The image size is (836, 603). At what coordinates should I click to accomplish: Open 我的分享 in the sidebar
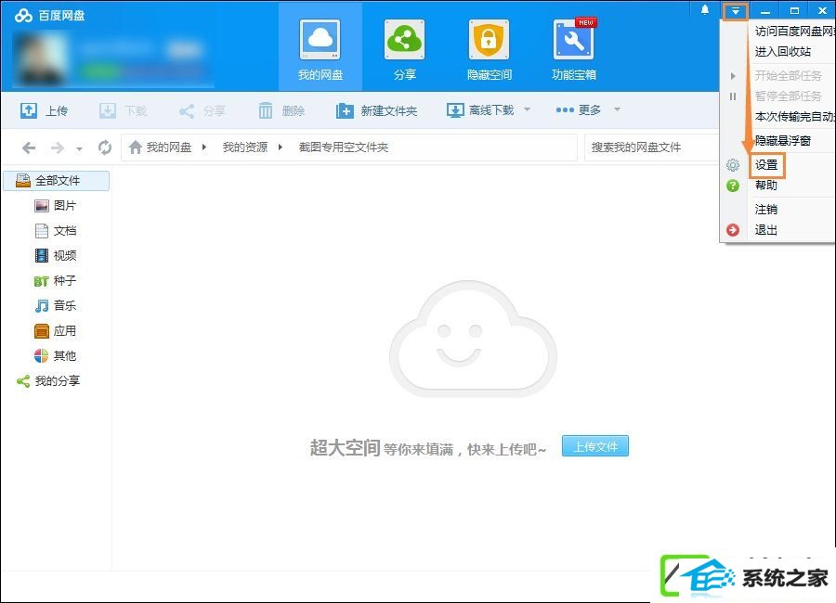click(x=48, y=381)
